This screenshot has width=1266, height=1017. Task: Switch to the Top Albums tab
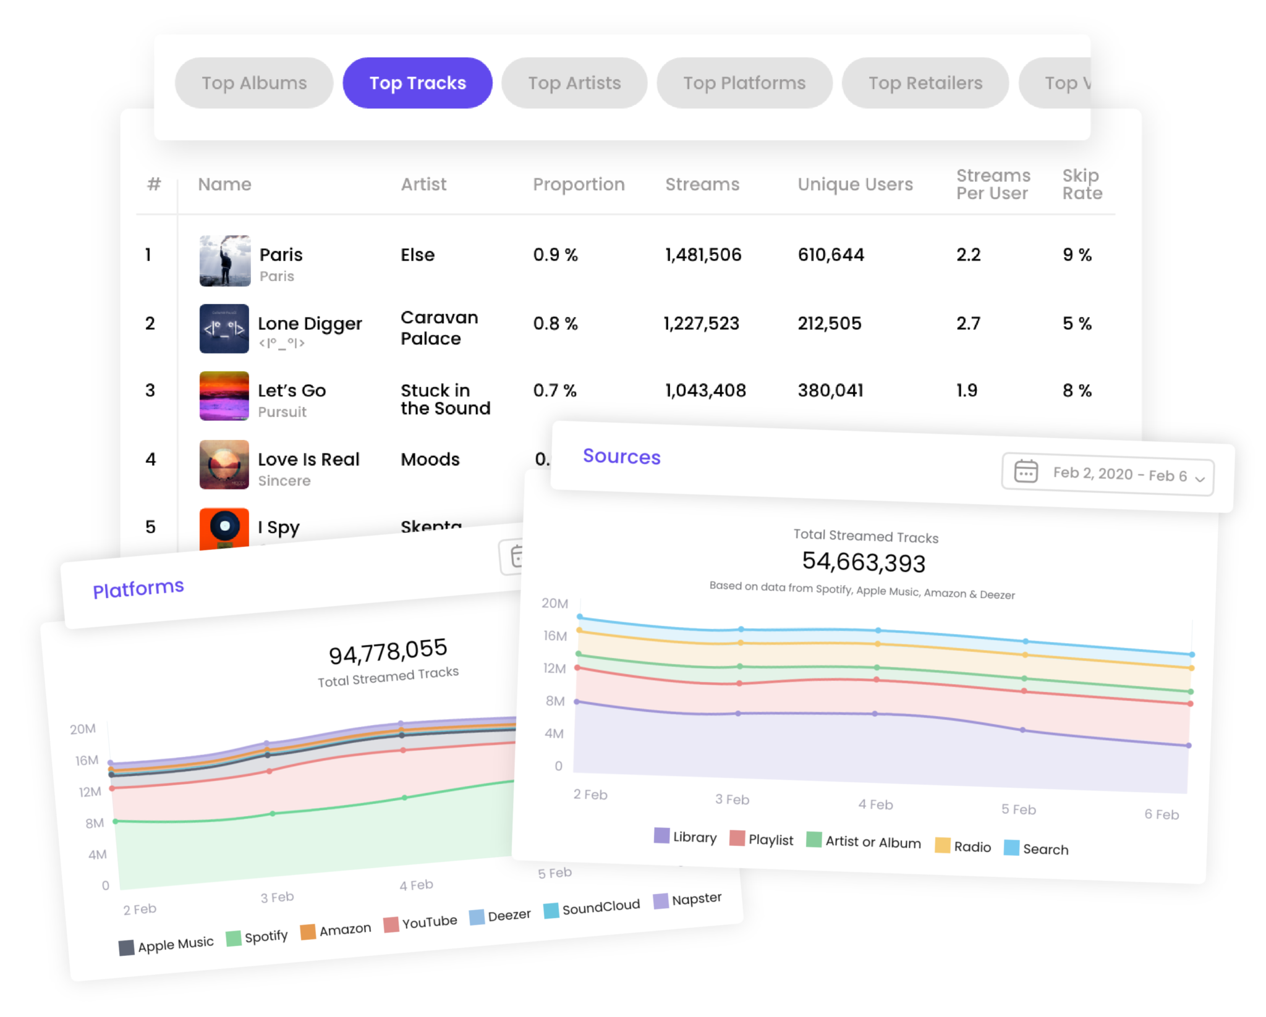[x=253, y=82]
